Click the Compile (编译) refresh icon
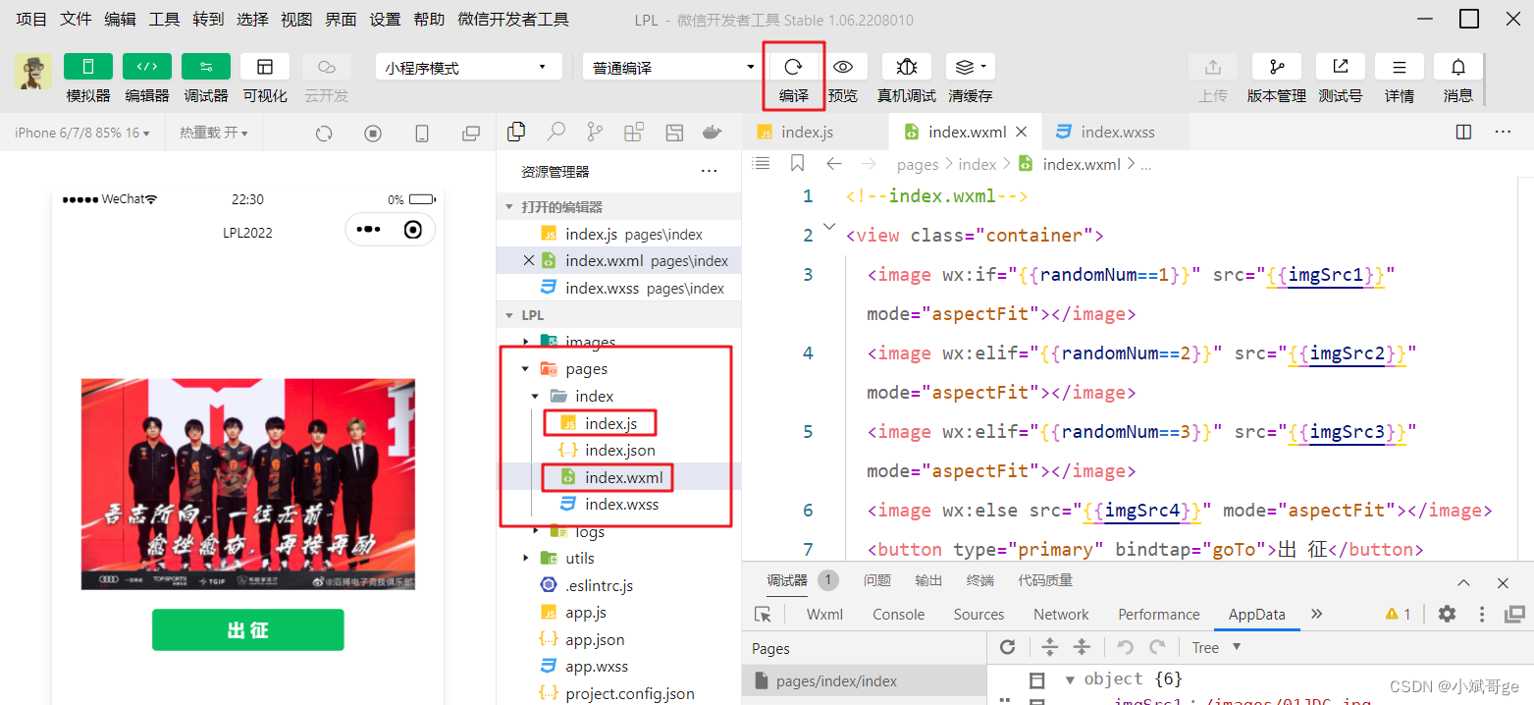Viewport: 1534px width, 705px height. pyautogui.click(x=794, y=67)
